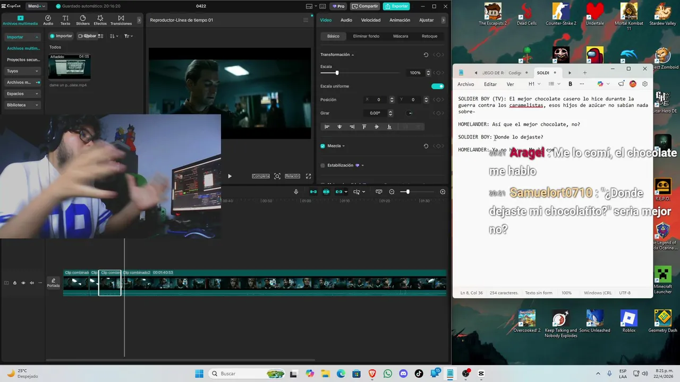The height and width of the screenshot is (382, 680).
Task: Open the media filter dropdown
Action: click(128, 36)
